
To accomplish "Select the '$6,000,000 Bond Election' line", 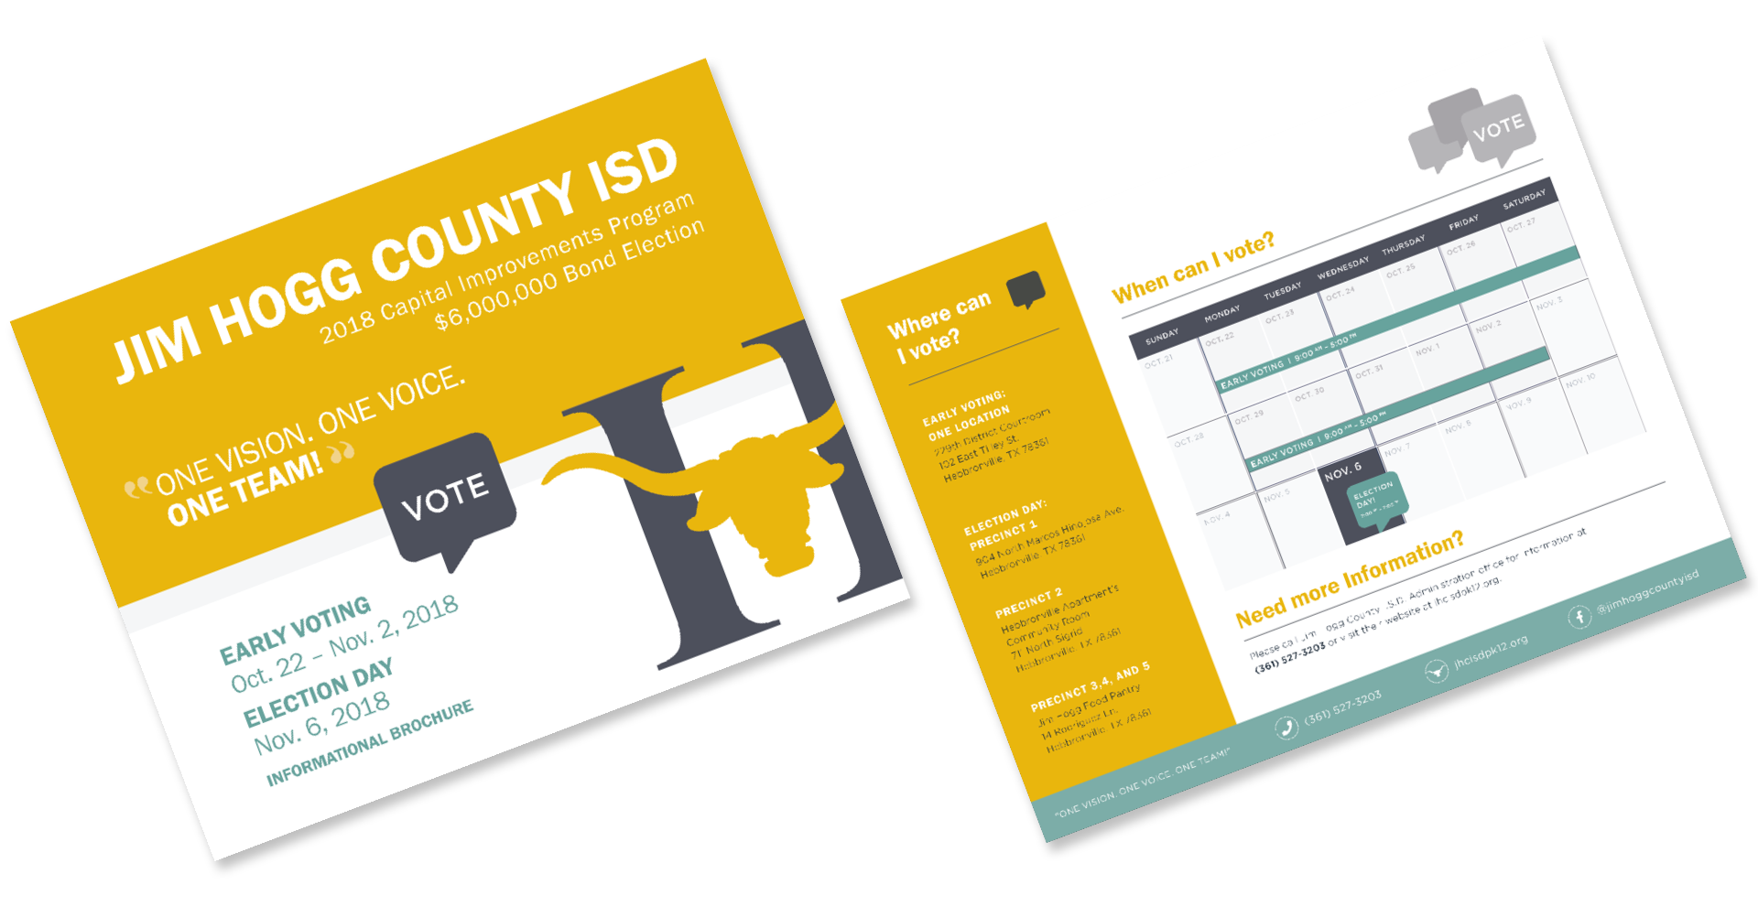I will [x=570, y=274].
